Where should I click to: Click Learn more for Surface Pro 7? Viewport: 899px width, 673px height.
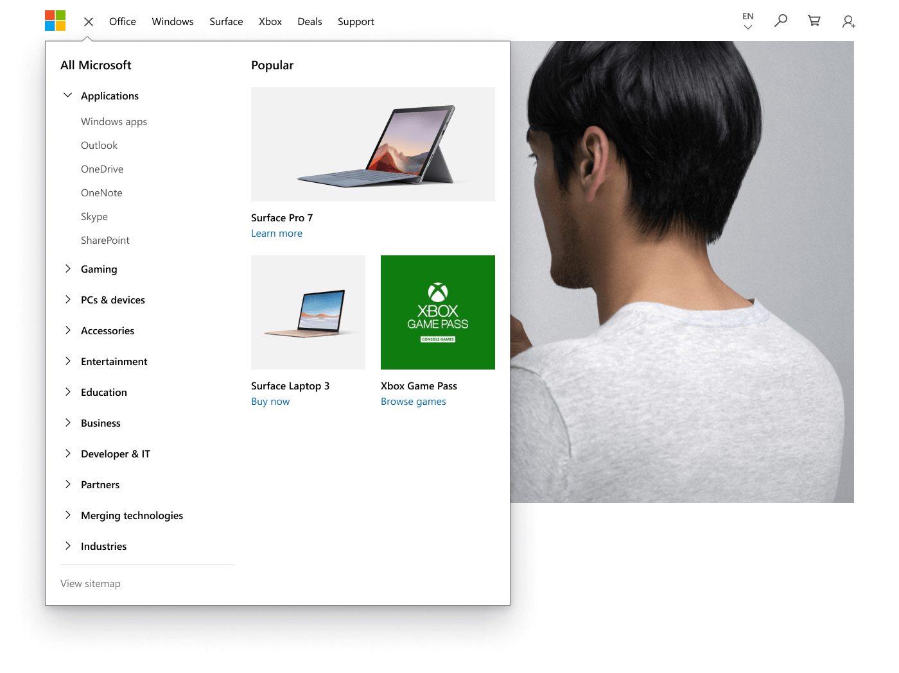277,234
